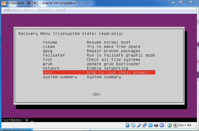Open the optical disc drive status icon
199x131 pixels.
[x=133, y=125]
